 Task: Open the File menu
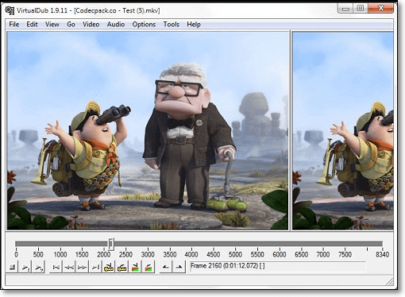point(14,25)
